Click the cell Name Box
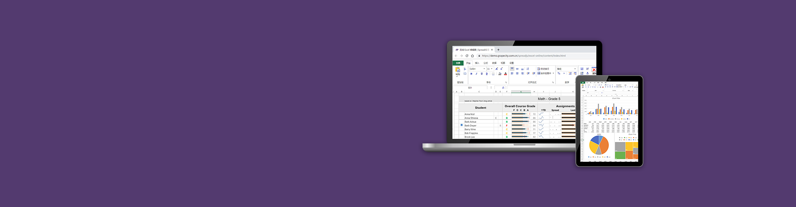Screen dimensions: 796x207 coord(470,88)
